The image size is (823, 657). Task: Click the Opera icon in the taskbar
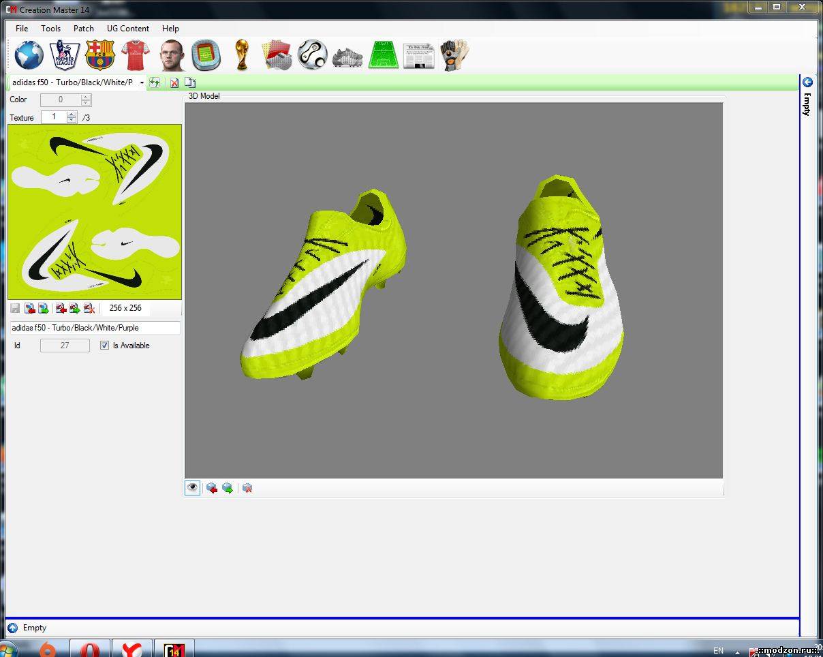(x=89, y=649)
